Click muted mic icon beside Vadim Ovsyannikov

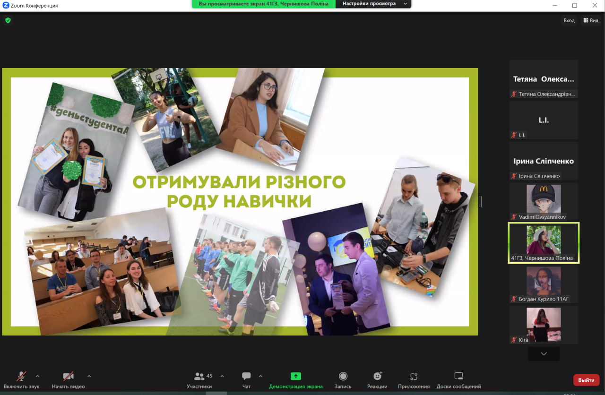[514, 217]
